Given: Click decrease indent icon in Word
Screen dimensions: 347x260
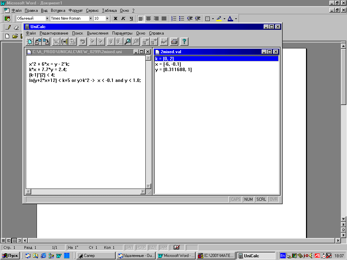Looking at the screenshot, I should pyautogui.click(x=190, y=19).
